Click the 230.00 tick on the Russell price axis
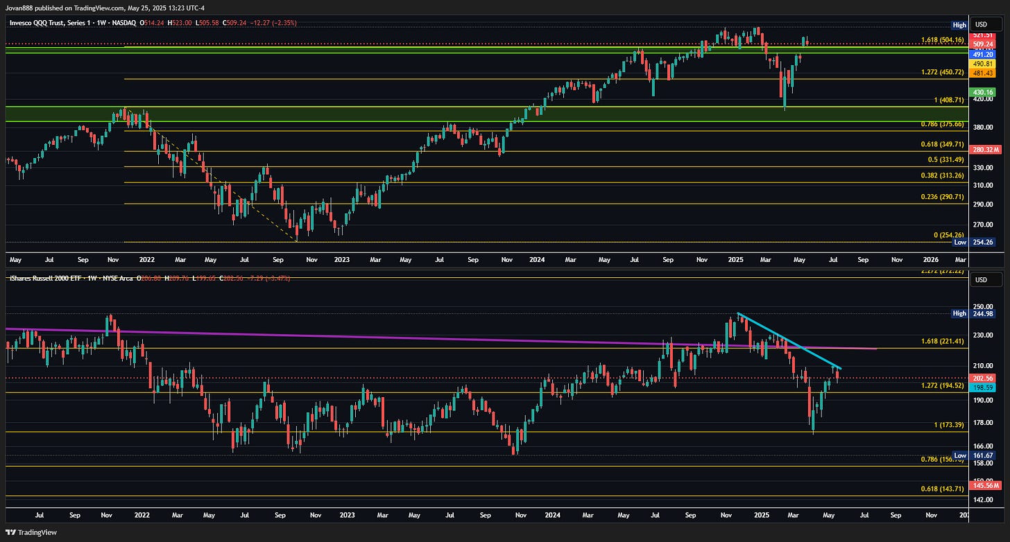 point(984,335)
